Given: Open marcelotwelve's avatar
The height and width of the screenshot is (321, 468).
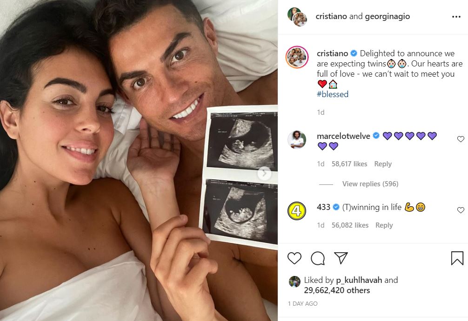Looking at the screenshot, I should click(297, 139).
